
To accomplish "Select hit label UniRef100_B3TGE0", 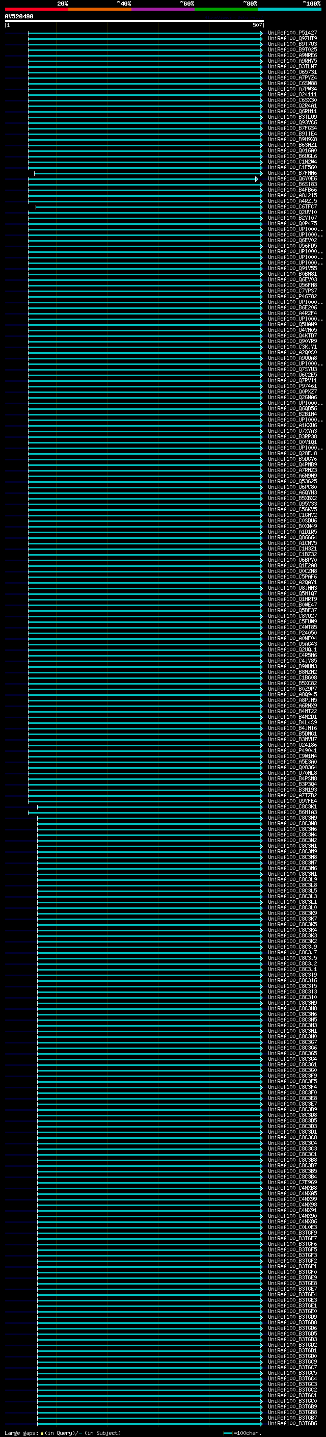I will pyautogui.click(x=292, y=1311).
